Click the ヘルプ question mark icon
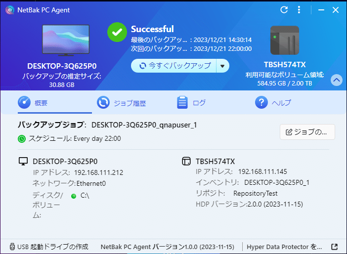This screenshot has width=347, height=254. click(261, 102)
